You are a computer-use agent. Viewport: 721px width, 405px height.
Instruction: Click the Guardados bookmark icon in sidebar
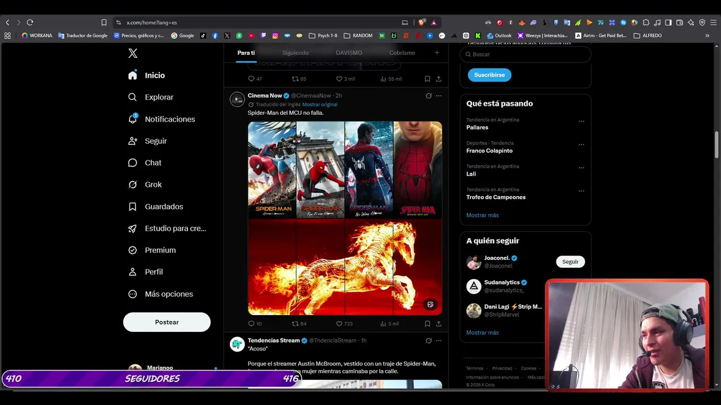(132, 206)
